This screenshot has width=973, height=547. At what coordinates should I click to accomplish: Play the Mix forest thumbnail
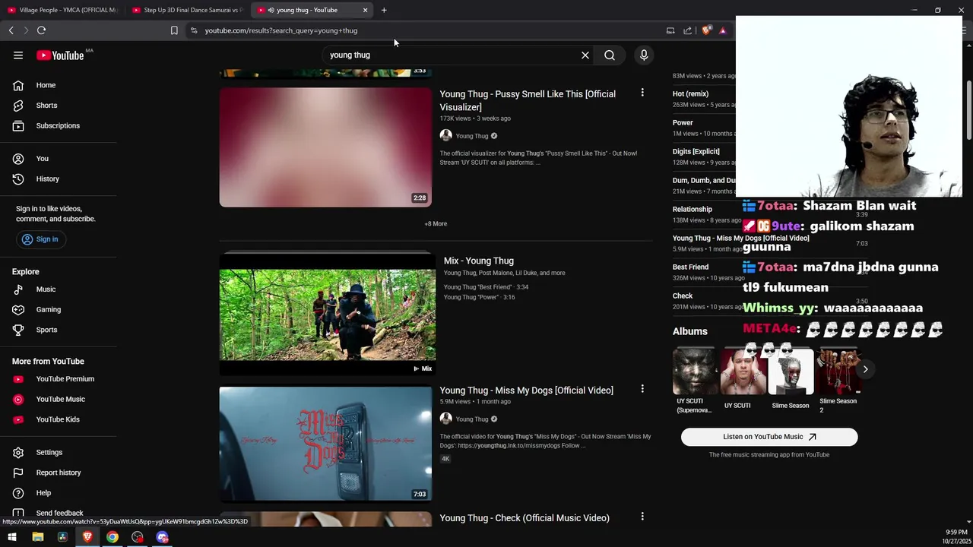328,315
